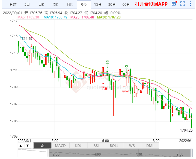Switch to the 日K tab
The image size is (196, 159).
(41, 5)
